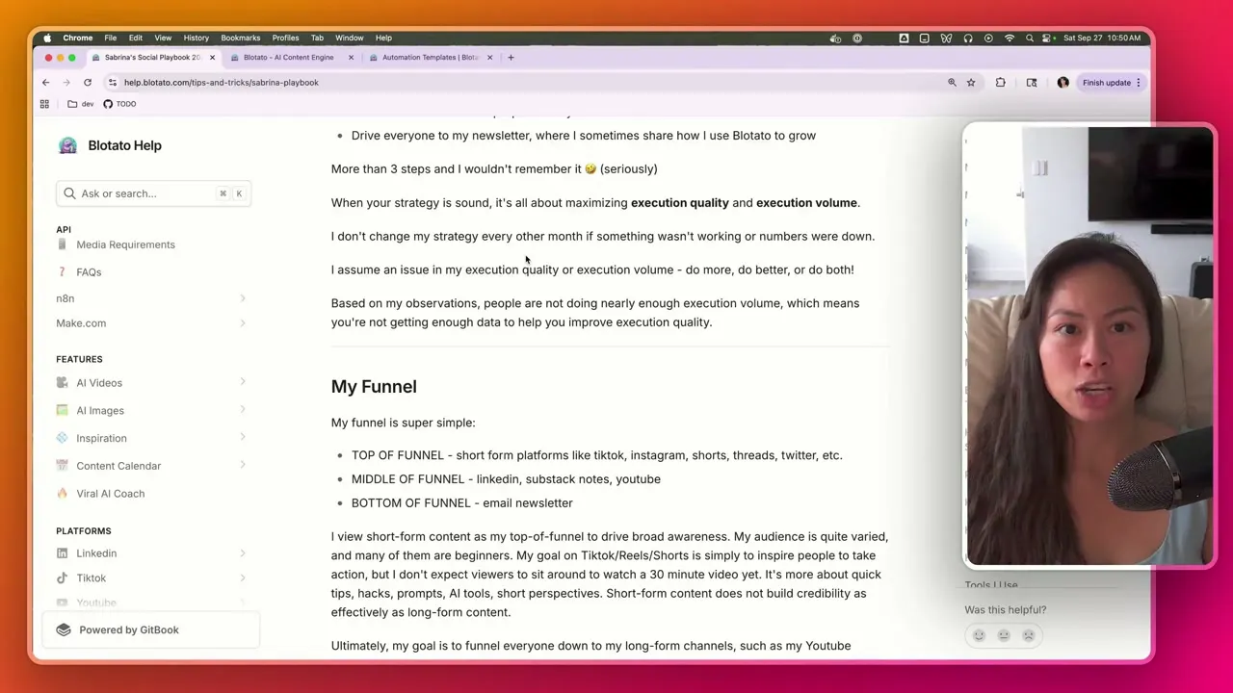Click the GitBook logo icon
This screenshot has width=1233, height=693.
[x=64, y=629]
